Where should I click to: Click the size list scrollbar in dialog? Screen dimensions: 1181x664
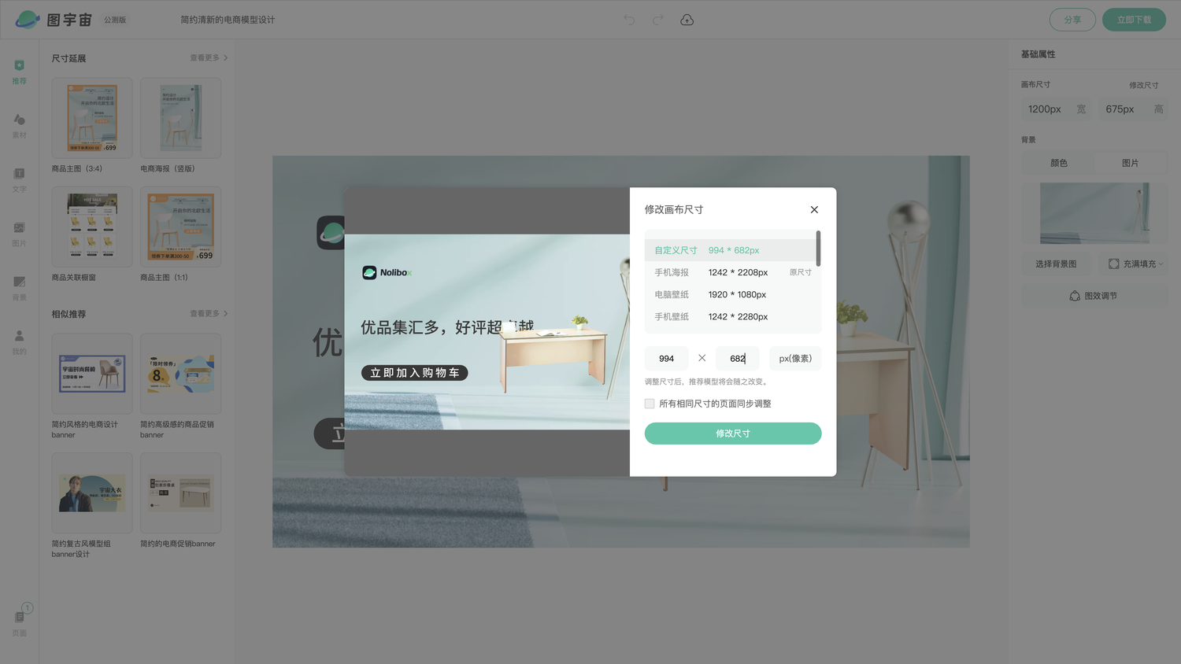click(x=818, y=249)
